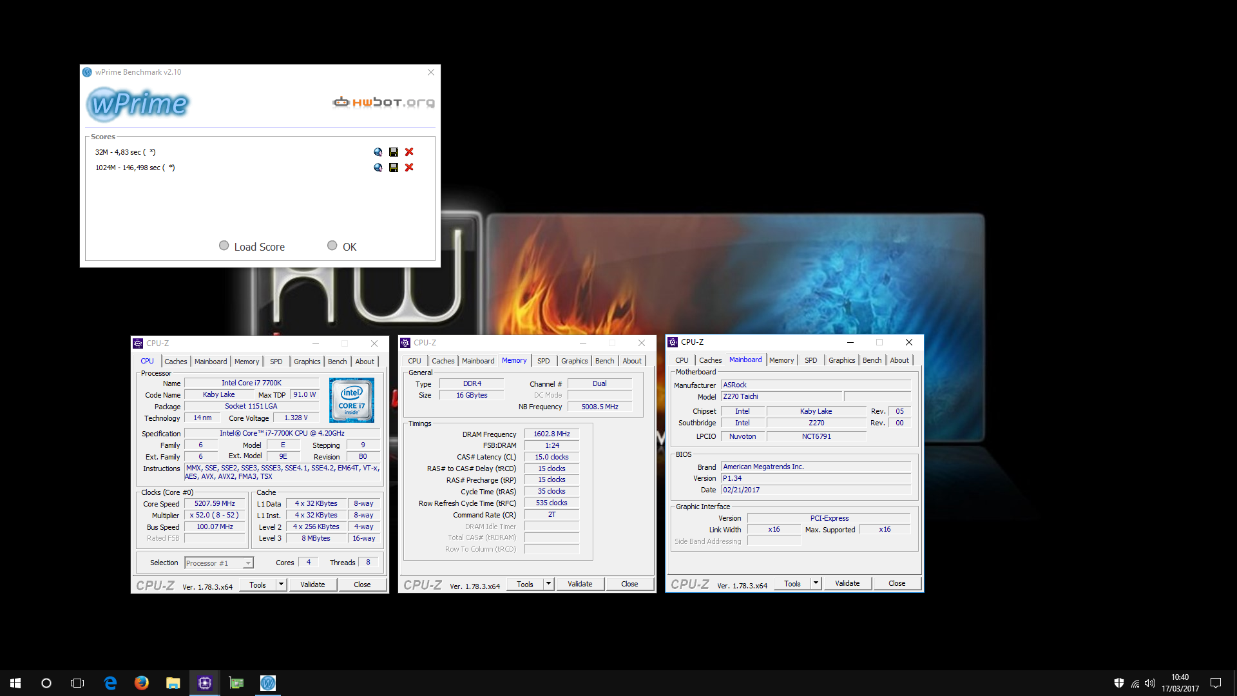Click the Bus Speed 100.07 MHz value
Viewport: 1237px width, 696px height.
coord(215,527)
